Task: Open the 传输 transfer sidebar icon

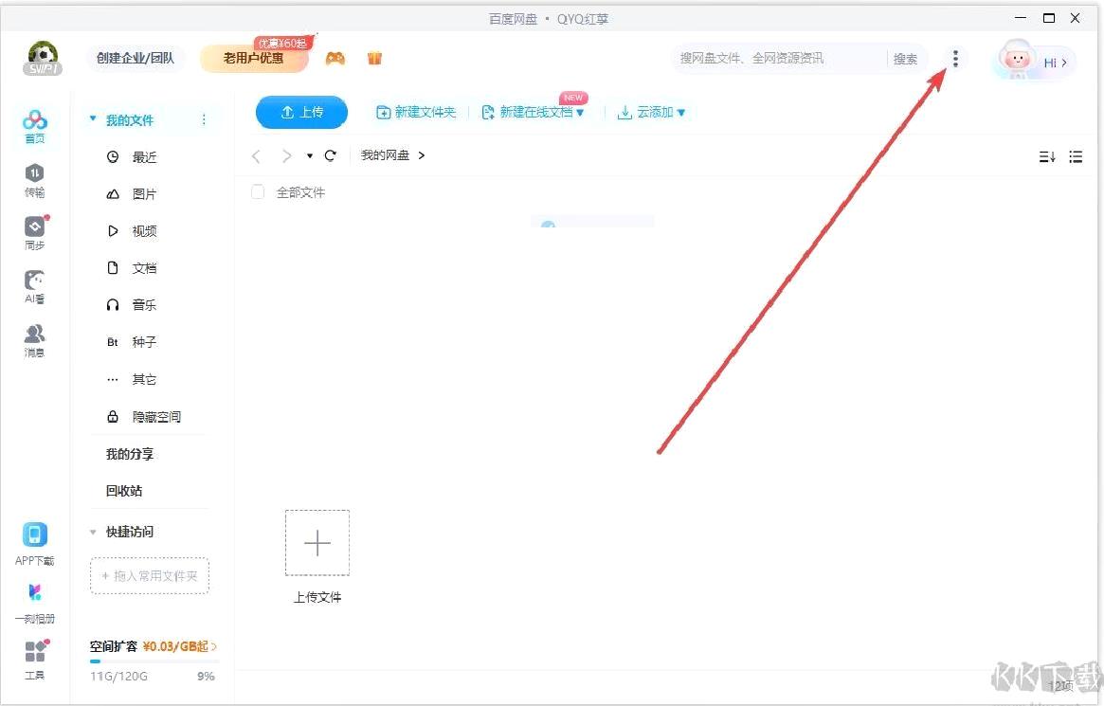Action: pyautogui.click(x=34, y=181)
